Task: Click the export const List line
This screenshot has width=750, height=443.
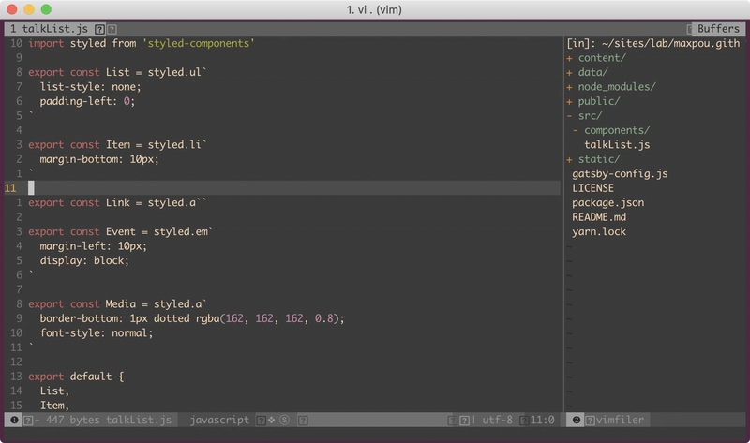Action: click(117, 72)
